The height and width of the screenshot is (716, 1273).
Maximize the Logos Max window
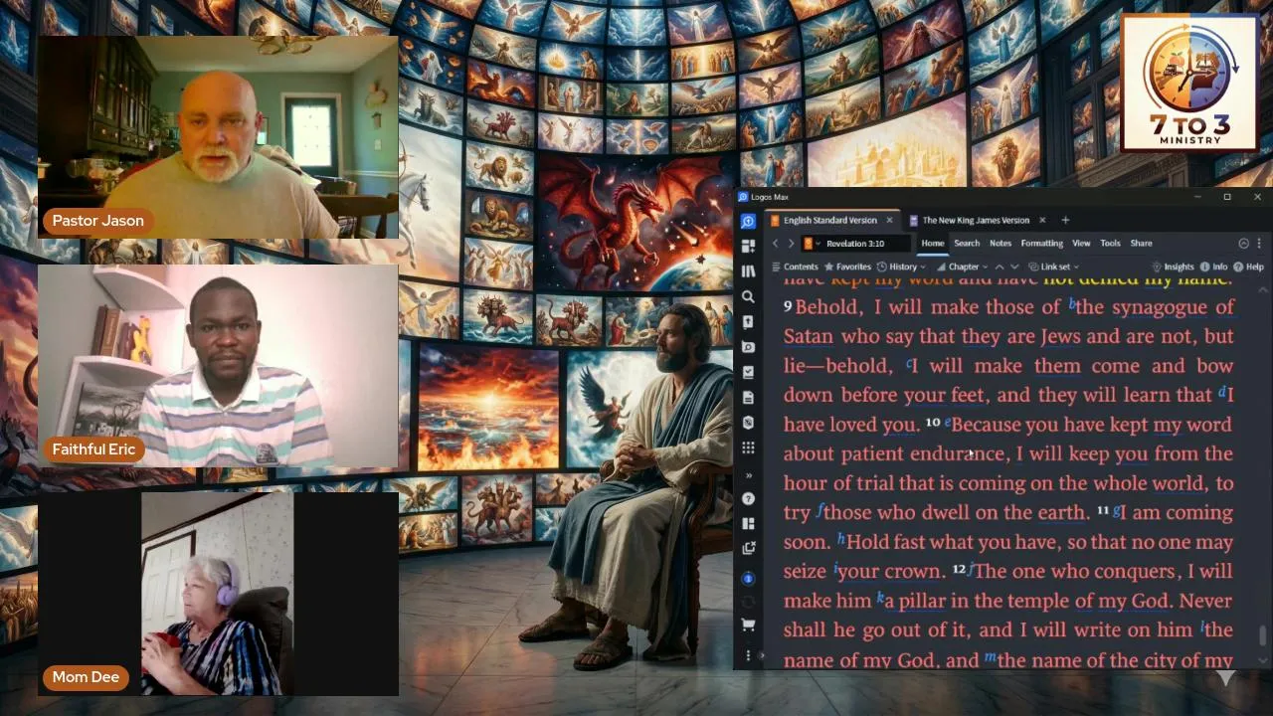tap(1227, 197)
